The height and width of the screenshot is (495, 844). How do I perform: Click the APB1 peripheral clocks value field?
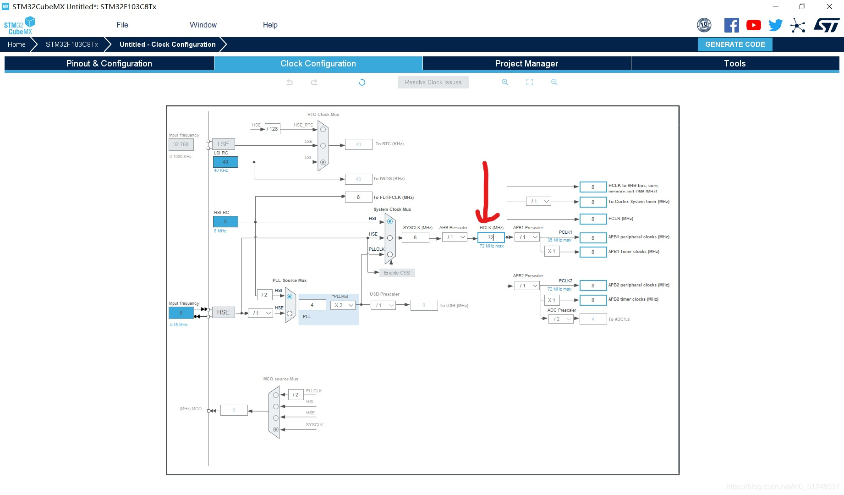(593, 238)
